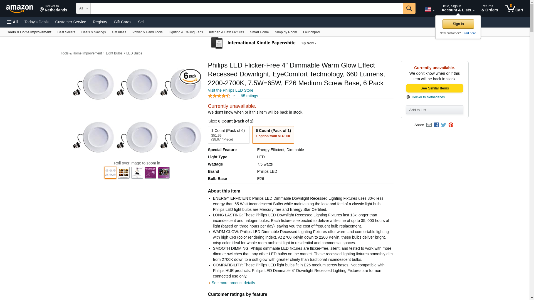The image size is (534, 300).
Task: Share the product on Facebook
Action: click(x=436, y=125)
